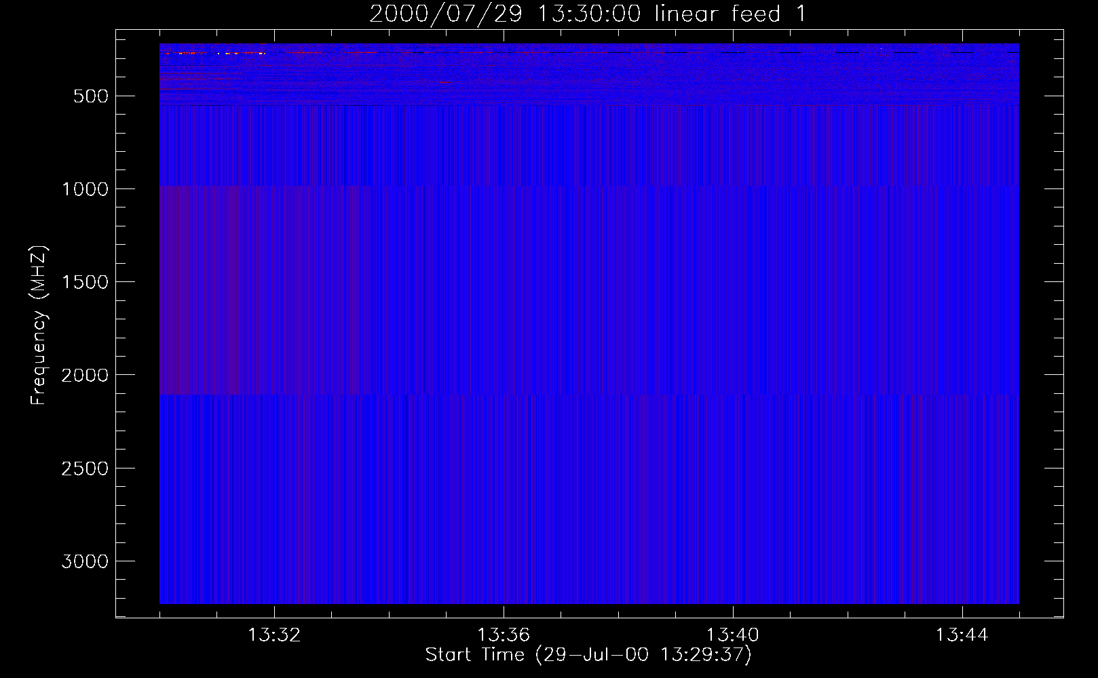The width and height of the screenshot is (1098, 678).
Task: Select the '1500' frequency axis label
Action: tap(85, 282)
